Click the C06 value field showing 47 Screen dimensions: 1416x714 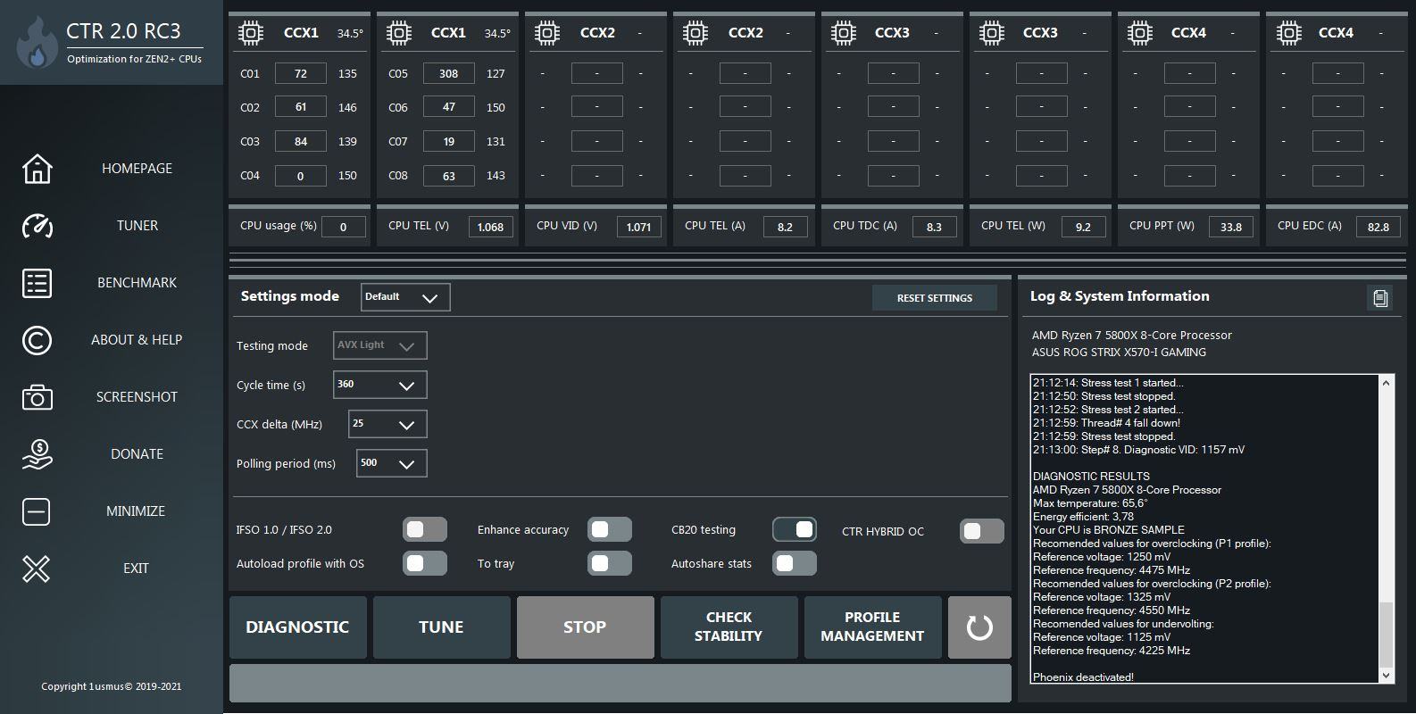(x=448, y=107)
